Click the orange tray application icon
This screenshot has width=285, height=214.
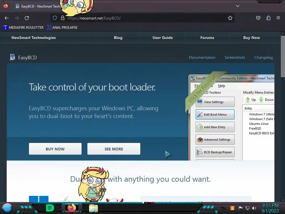[232, 208]
